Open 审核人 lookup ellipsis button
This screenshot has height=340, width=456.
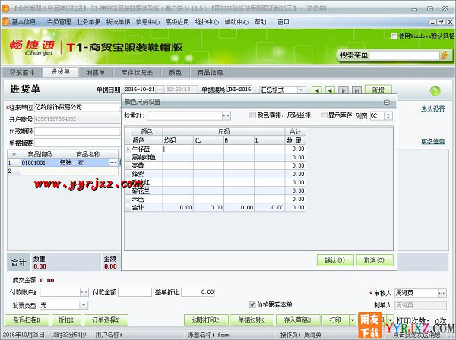442,293
